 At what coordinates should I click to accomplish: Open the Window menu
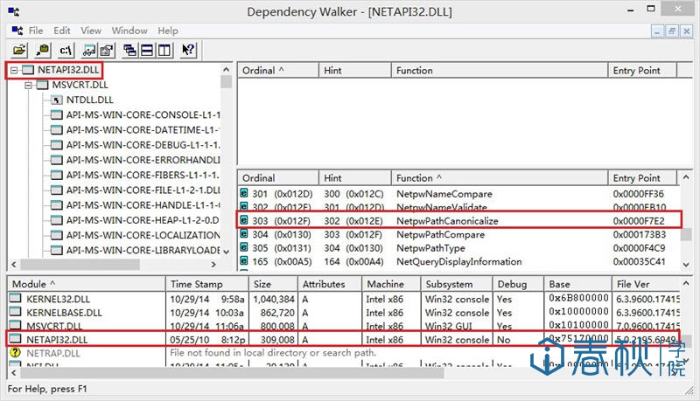[x=129, y=31]
